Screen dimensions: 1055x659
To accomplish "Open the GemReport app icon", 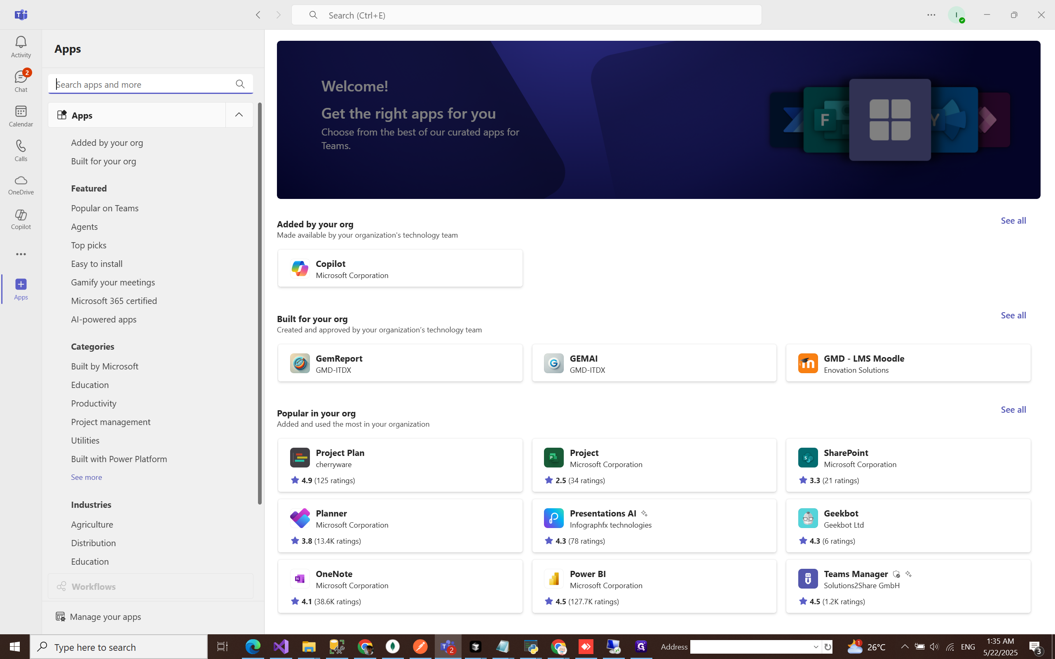I will click(x=300, y=363).
